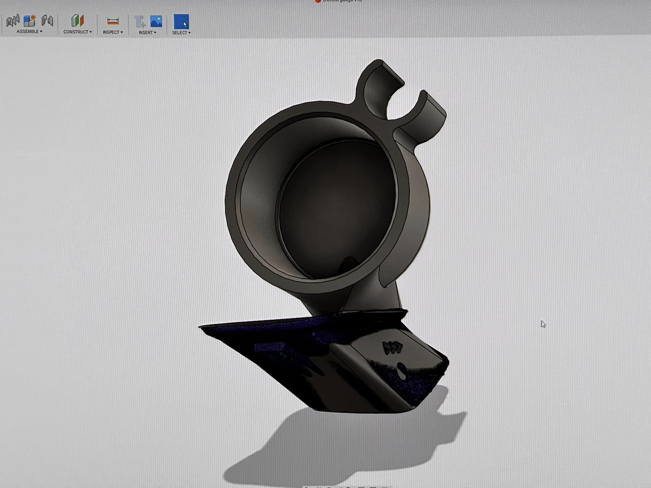Select the As-built Joint tool icon

47,21
